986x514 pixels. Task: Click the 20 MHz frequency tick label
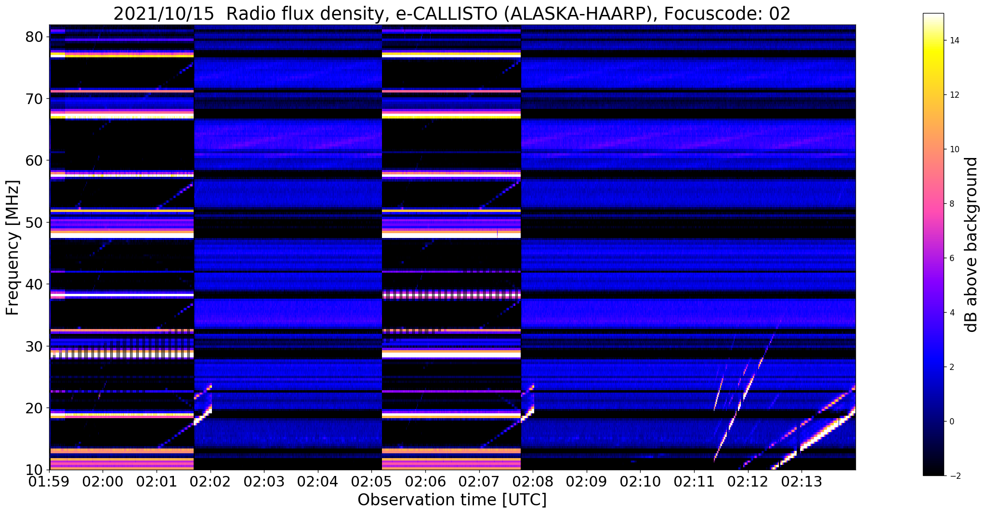[34, 408]
